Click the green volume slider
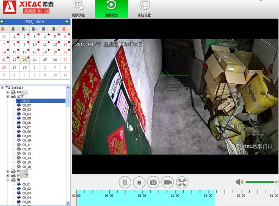The image size is (279, 206). click(x=260, y=182)
